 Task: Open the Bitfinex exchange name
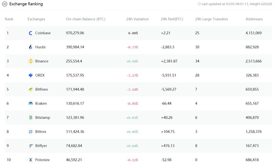[41, 89]
